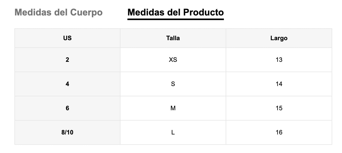Click the XS size cell
The image size is (342, 153).
173,60
